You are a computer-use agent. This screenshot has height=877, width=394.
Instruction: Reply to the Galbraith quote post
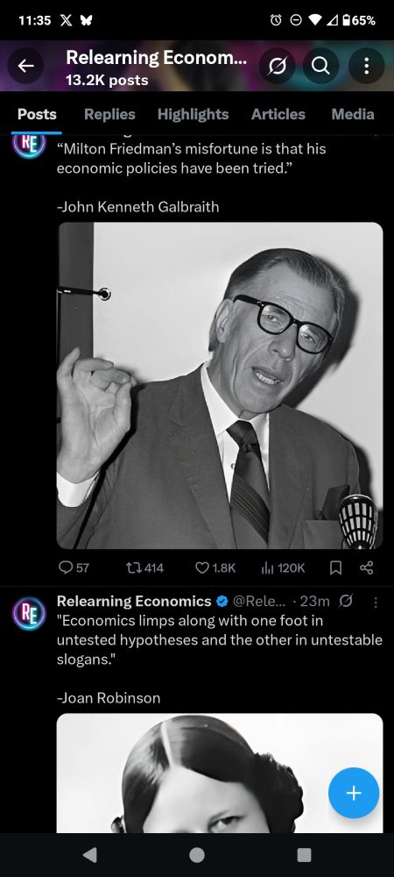73,567
